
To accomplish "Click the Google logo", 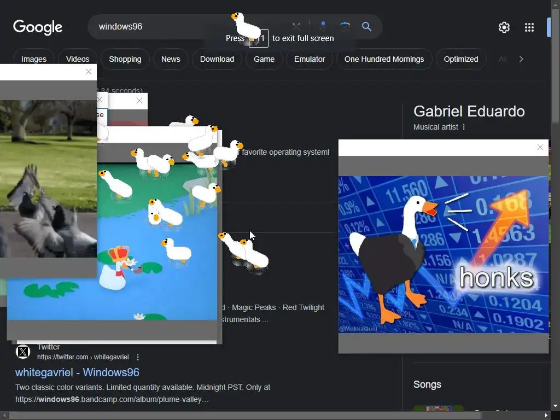I will 38,27.
